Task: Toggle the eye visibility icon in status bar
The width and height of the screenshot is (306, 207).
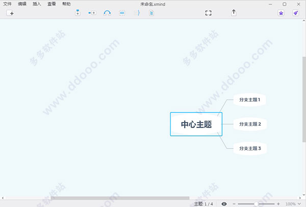Action: pos(224,204)
